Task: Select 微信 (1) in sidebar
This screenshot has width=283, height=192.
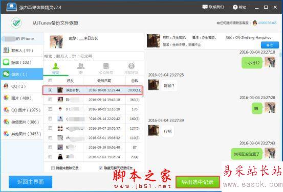Action: [x=22, y=74]
